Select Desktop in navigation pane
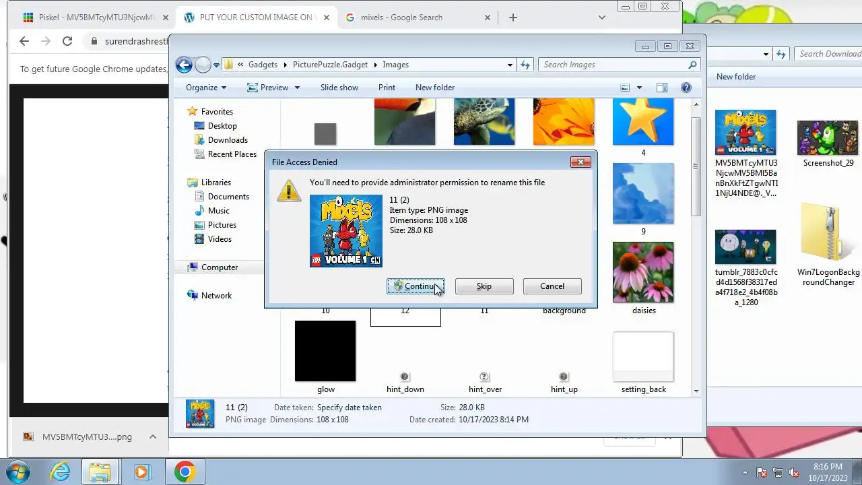Viewport: 862px width, 485px height. pyautogui.click(x=222, y=126)
